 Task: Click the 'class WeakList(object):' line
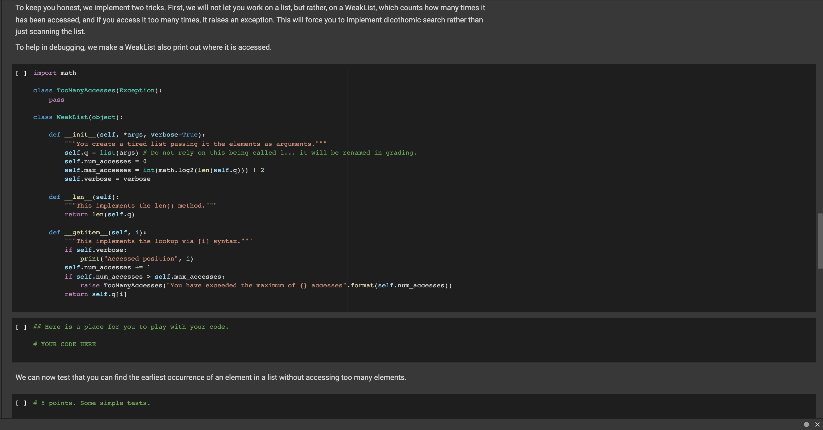pos(78,117)
